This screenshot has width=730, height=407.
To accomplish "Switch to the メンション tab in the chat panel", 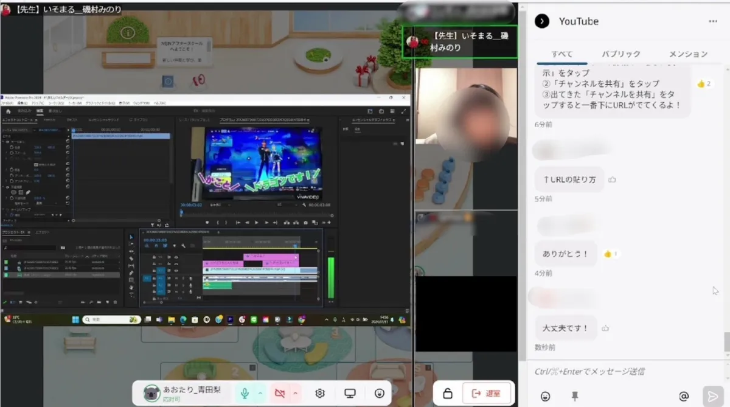I will [687, 54].
